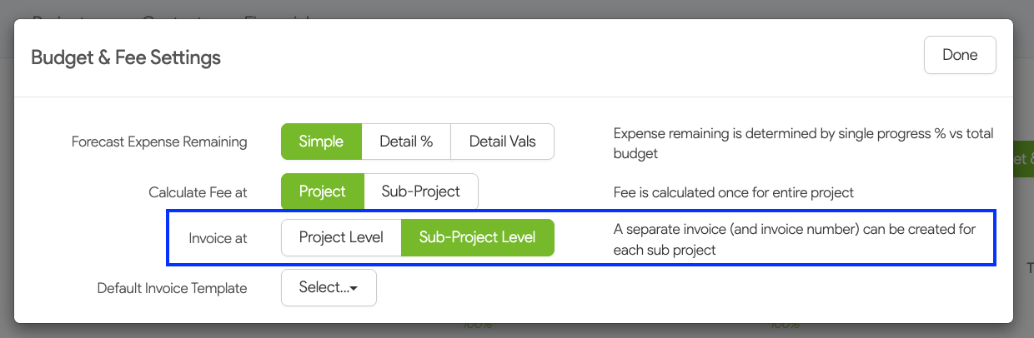Choose Sub-Project Level invoicing
The width and height of the screenshot is (1034, 338).
[x=478, y=237]
